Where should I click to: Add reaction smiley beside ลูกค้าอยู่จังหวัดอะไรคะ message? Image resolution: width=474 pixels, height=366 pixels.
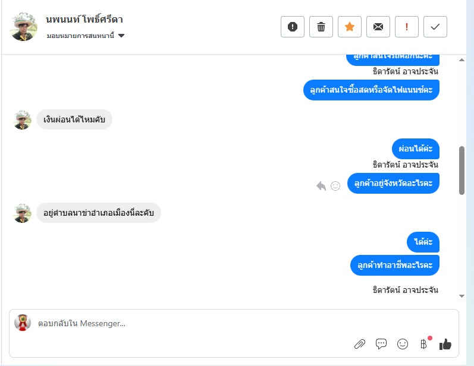(x=335, y=186)
